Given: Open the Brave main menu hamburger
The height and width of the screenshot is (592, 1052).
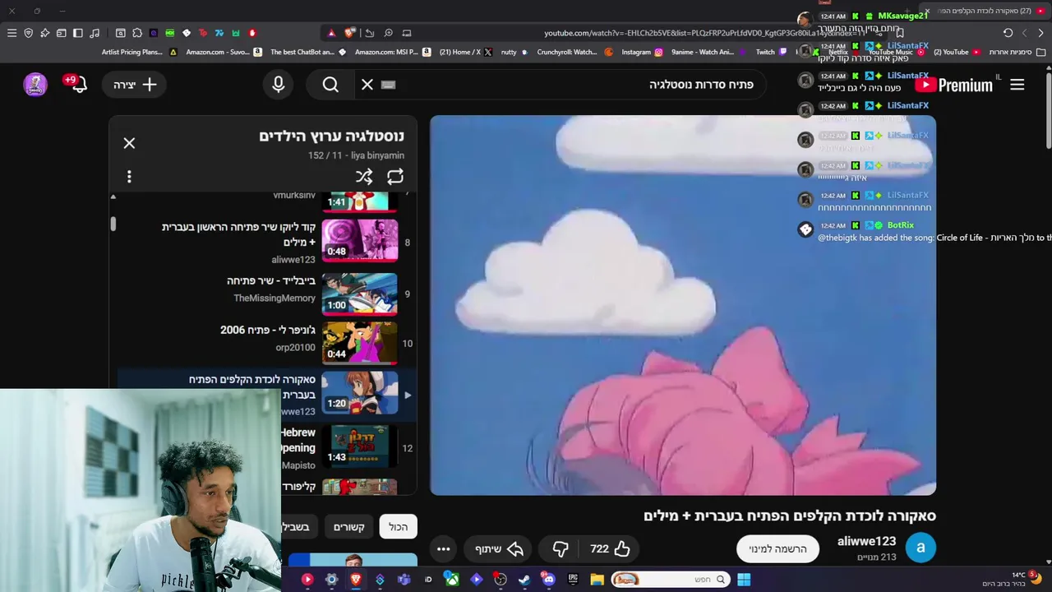Looking at the screenshot, I should pos(12,33).
